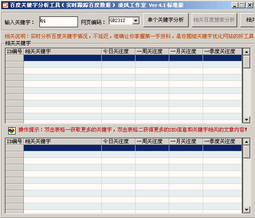
Task: Minimize the 百度关键字分析工具 window
Action: click(235, 5)
